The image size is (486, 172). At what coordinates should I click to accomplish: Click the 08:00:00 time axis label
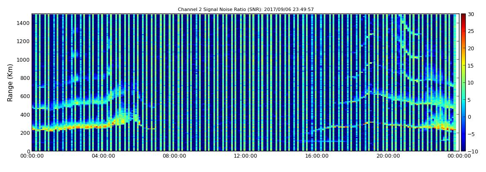(175, 156)
